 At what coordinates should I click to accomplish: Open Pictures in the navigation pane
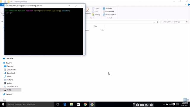[x=9, y=80]
